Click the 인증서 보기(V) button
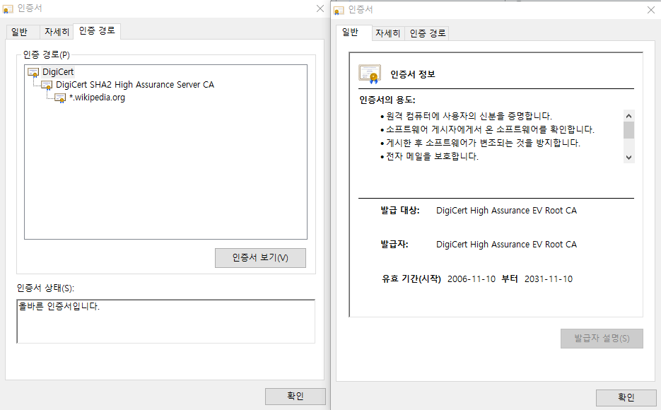The width and height of the screenshot is (661, 410). 260,258
